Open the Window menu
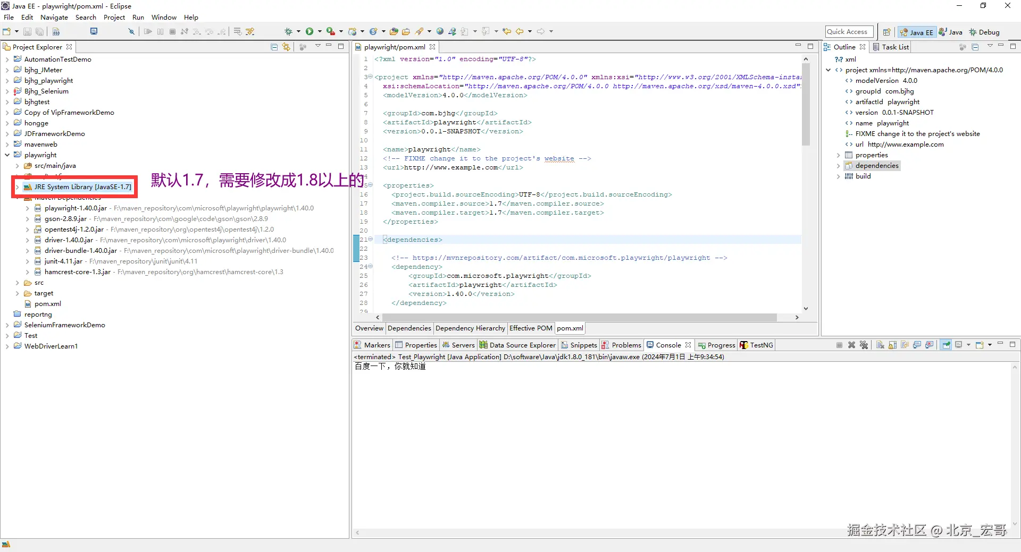Viewport: 1021px width, 552px height. point(164,17)
